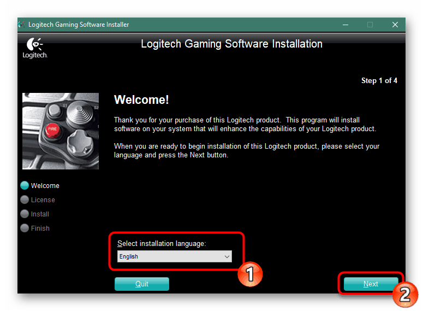Select the Install step label

40,214
